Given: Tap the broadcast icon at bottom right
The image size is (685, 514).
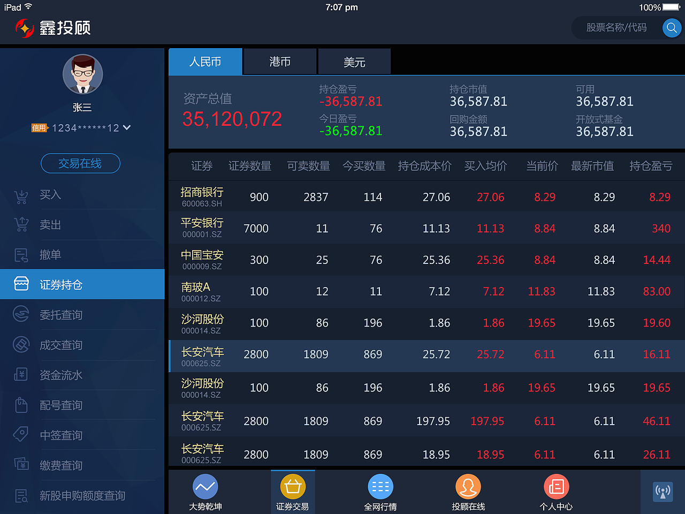Looking at the screenshot, I should coord(663,492).
